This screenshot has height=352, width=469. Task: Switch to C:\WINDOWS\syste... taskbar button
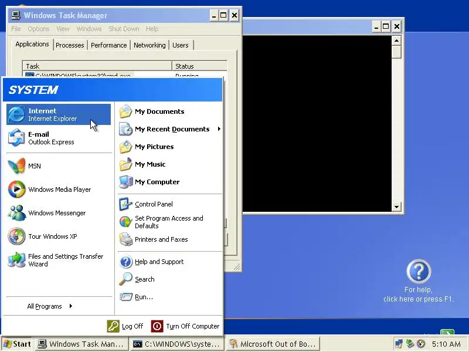(x=178, y=344)
